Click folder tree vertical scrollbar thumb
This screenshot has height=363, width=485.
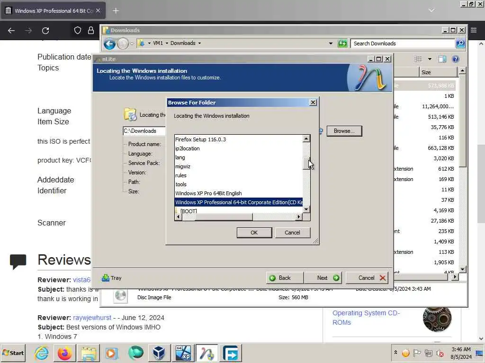point(306,163)
